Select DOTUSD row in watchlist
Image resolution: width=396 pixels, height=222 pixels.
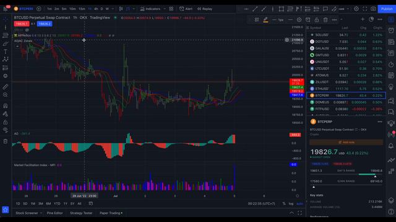point(346,42)
